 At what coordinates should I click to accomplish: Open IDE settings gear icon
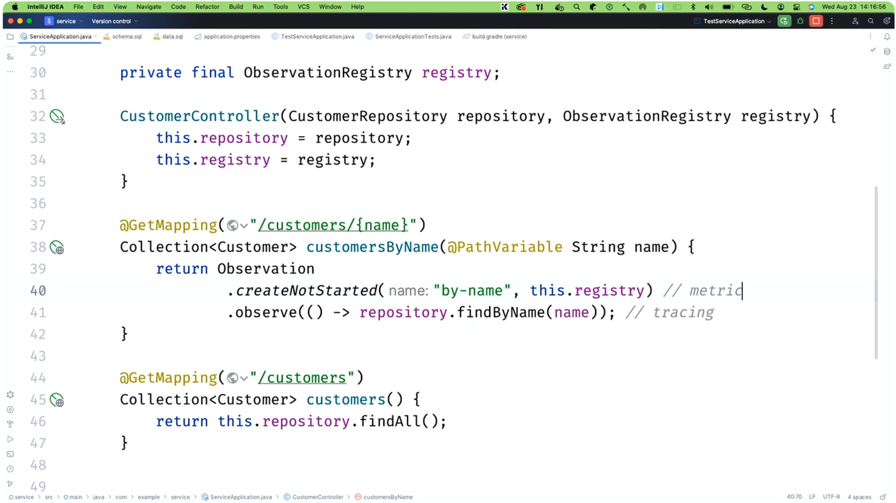point(886,22)
